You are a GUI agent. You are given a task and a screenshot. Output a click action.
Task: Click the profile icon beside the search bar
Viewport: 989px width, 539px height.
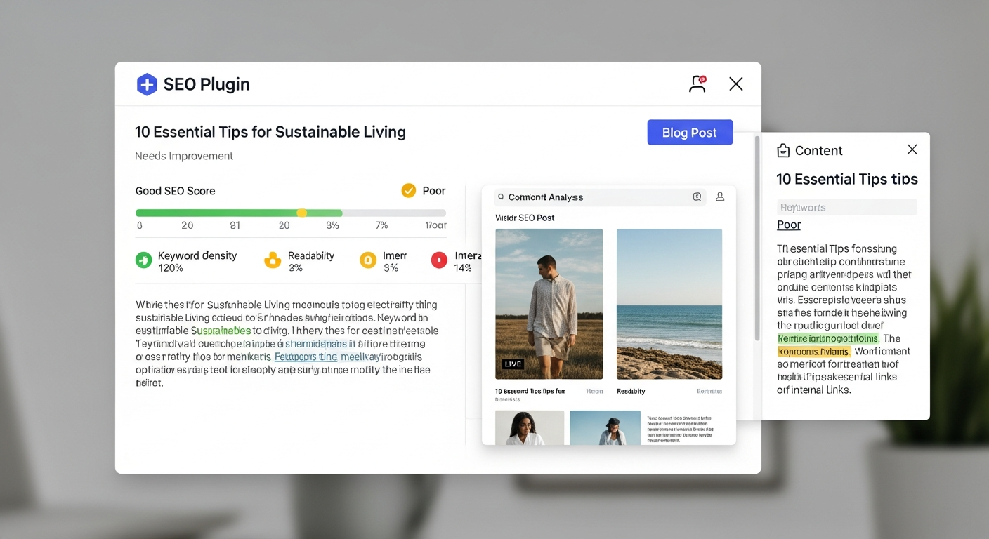pyautogui.click(x=719, y=197)
